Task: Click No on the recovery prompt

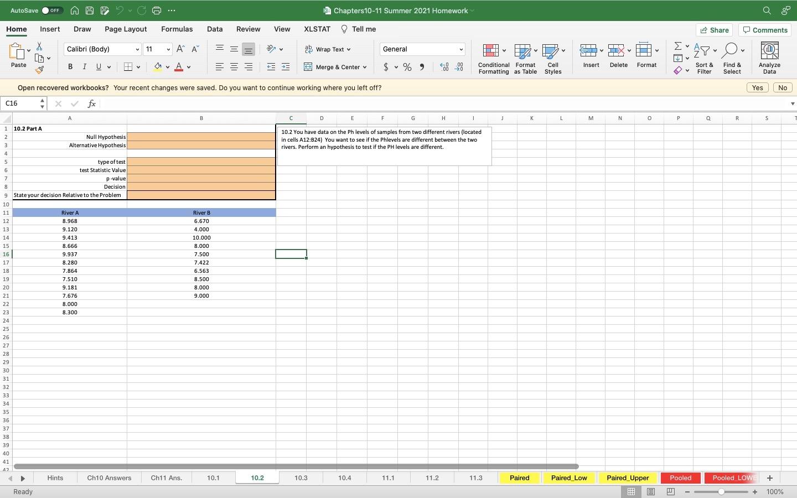Action: point(782,88)
